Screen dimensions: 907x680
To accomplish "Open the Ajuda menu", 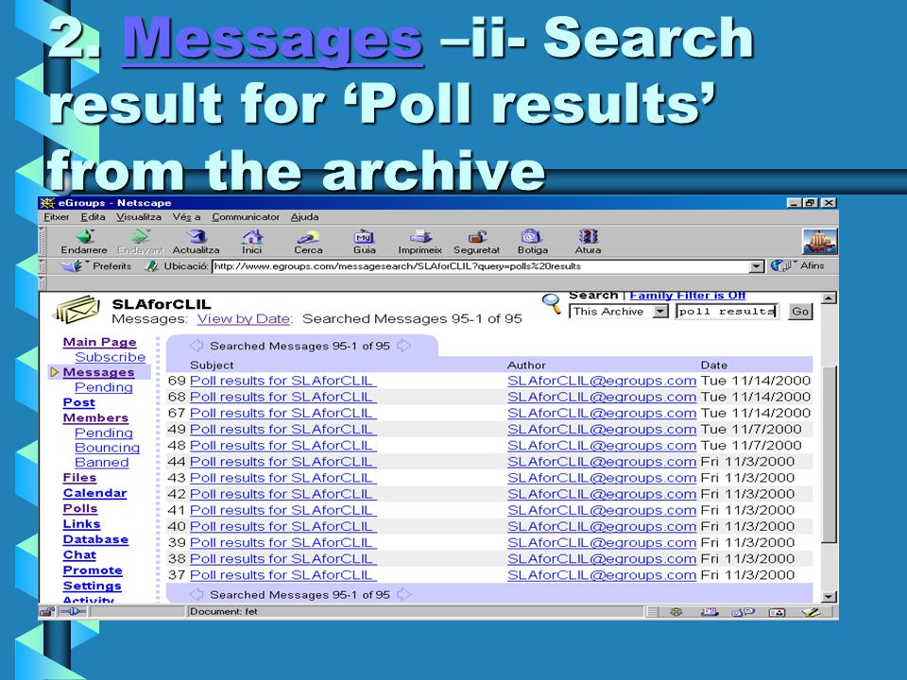I will 305,217.
